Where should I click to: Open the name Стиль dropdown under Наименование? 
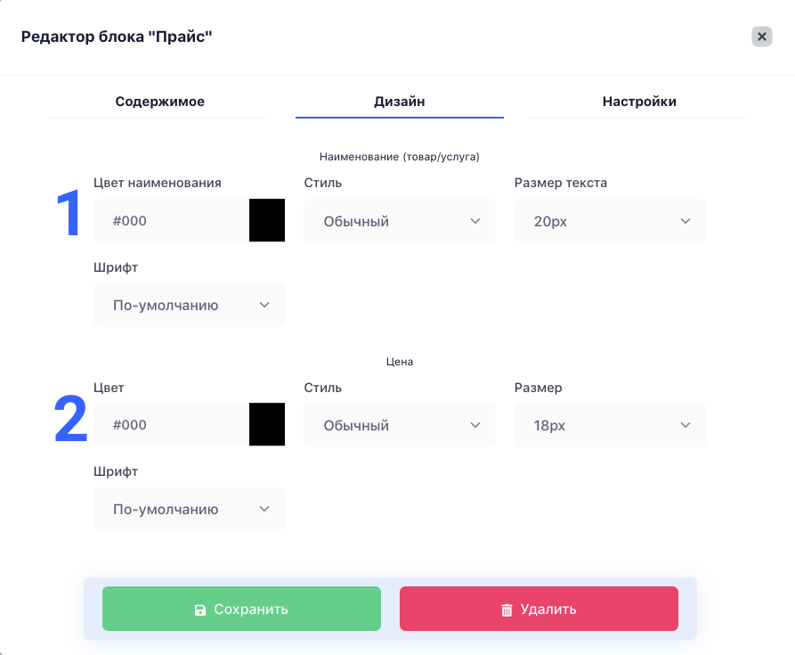pyautogui.click(x=400, y=221)
